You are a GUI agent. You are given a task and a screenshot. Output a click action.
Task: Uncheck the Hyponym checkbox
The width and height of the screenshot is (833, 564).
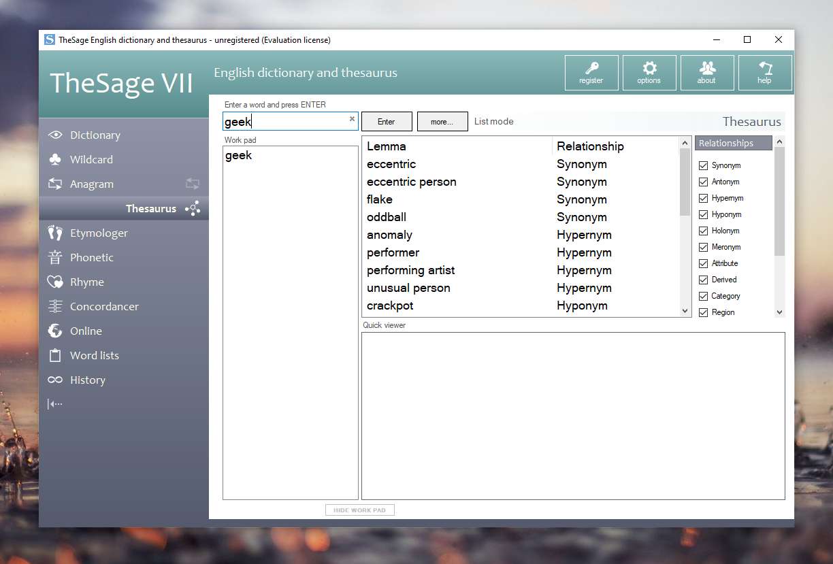[x=704, y=214]
